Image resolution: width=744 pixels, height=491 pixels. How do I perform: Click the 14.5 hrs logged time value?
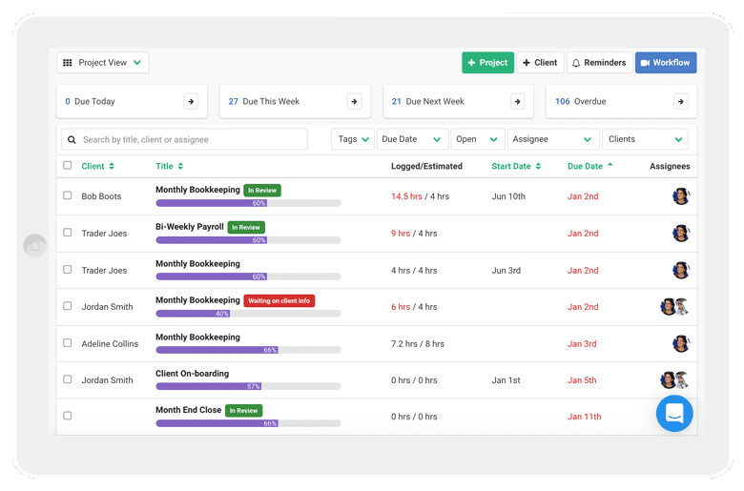(x=406, y=196)
